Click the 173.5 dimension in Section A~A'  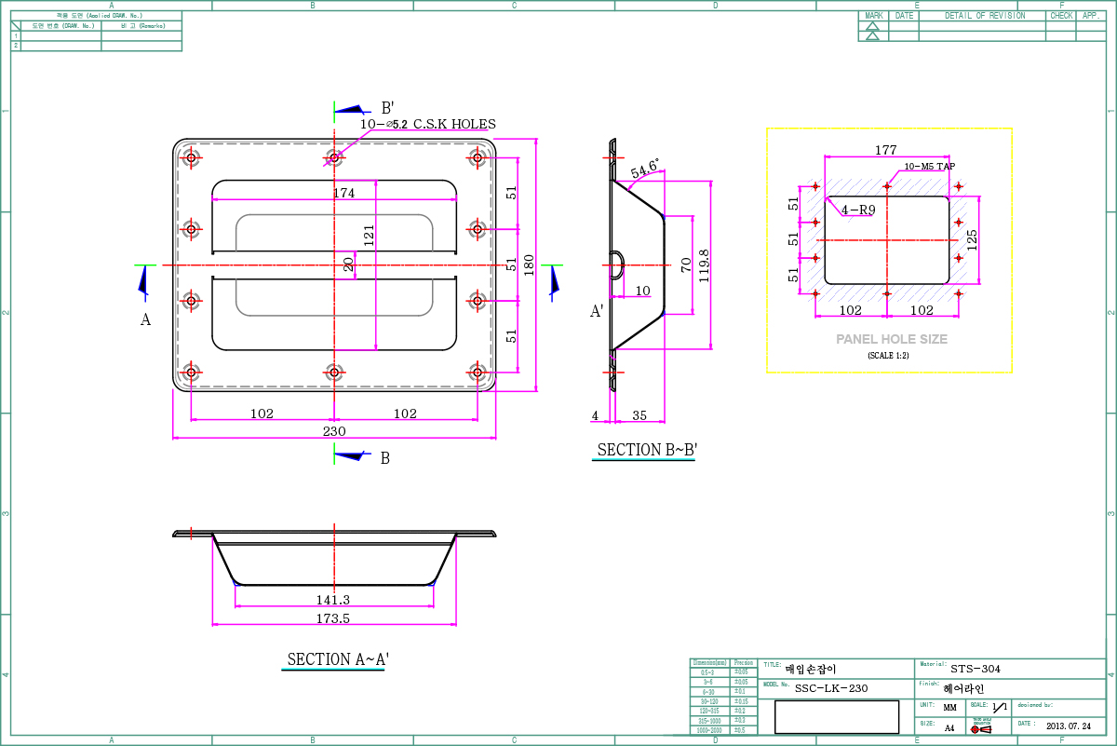333,618
